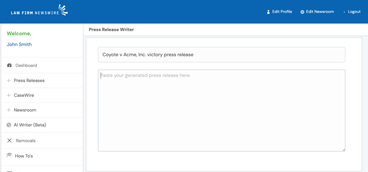Open AI Writer (Beta) in sidebar
The width and height of the screenshot is (368, 172).
(x=30, y=125)
